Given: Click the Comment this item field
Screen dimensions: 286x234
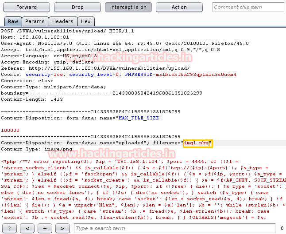Looking at the screenshot, I should pyautogui.click(x=248, y=7).
